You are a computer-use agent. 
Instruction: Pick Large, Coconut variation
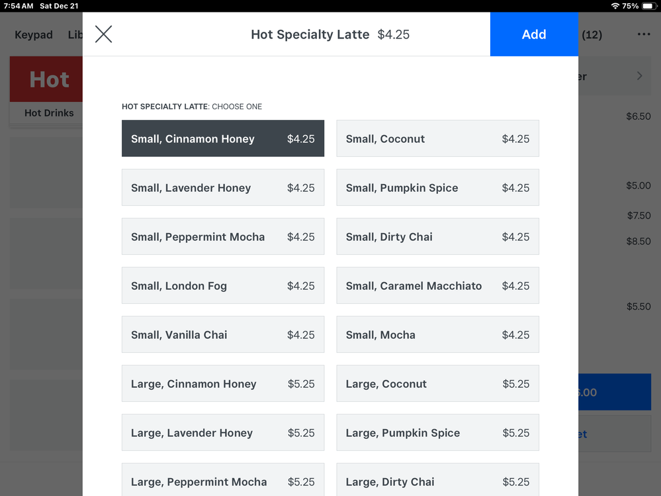[437, 383]
